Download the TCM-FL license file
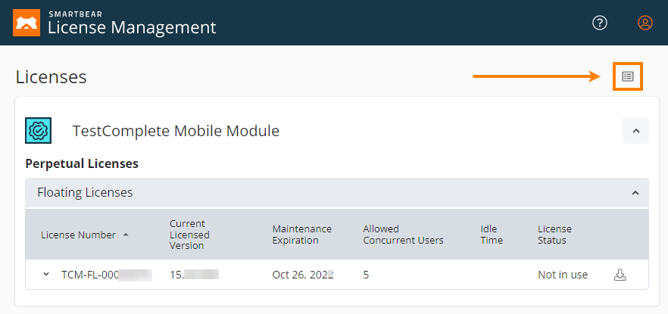The height and width of the screenshot is (314, 668). (x=620, y=275)
